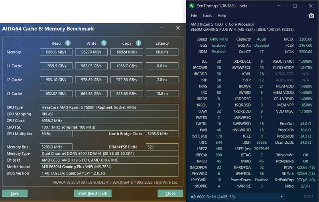This screenshot has width=319, height=202.
Task: Open the Tools menu in ZenTimings
Action: (x=207, y=16)
